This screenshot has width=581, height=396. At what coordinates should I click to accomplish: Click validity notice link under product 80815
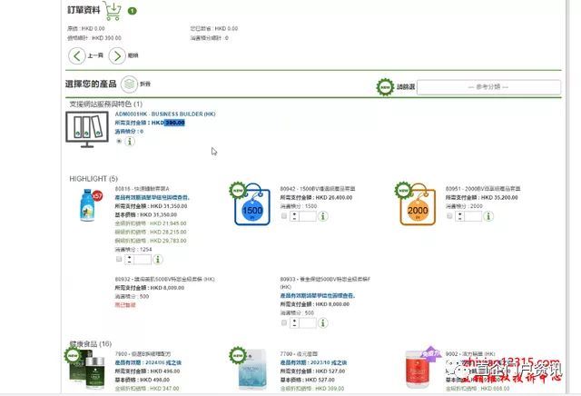tap(152, 198)
